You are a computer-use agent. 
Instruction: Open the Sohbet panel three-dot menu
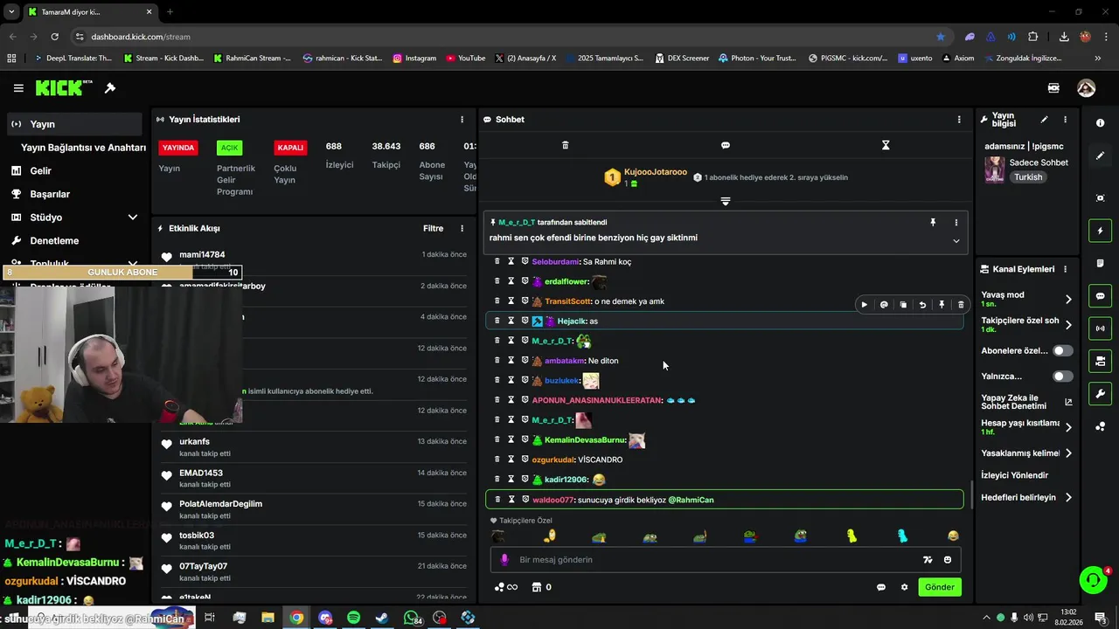959,120
